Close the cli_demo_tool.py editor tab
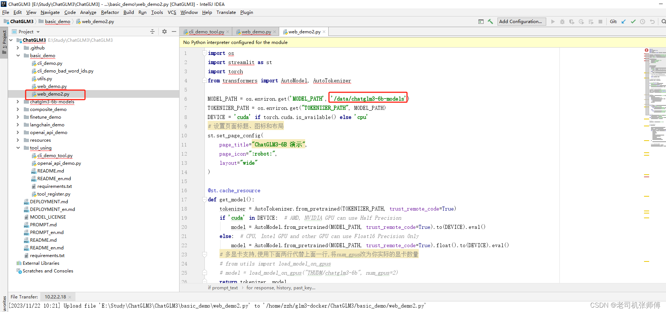The image size is (666, 312). (x=228, y=32)
